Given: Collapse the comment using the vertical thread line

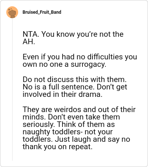Looking at the screenshot, I should pos(12,90).
